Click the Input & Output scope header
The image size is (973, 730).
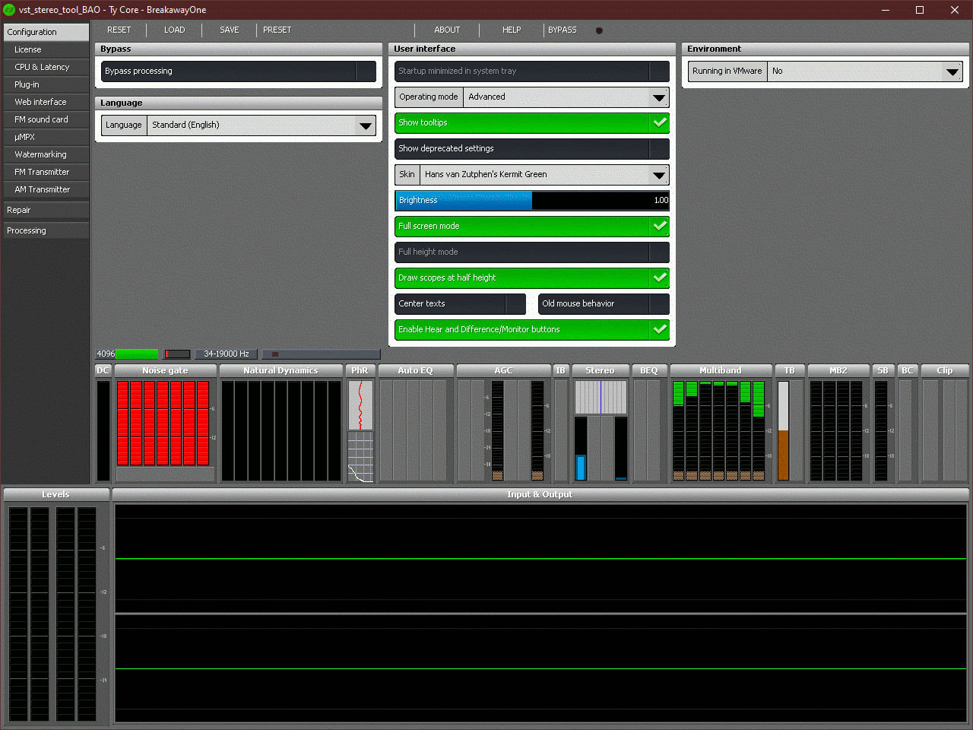click(540, 494)
